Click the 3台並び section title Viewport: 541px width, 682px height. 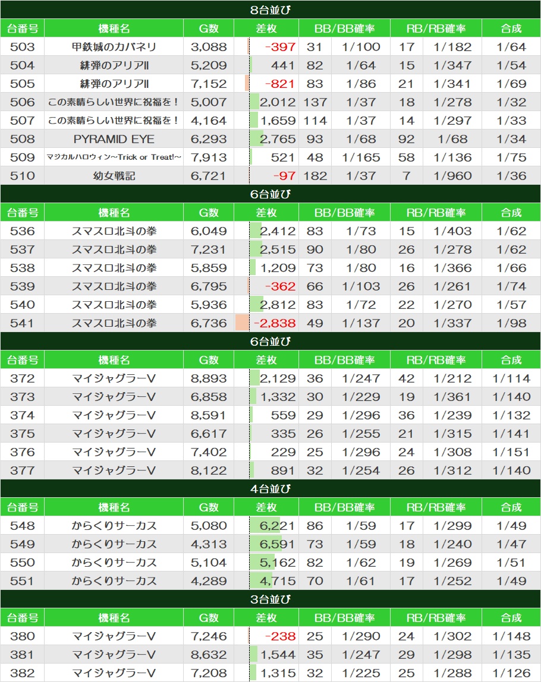270,599
